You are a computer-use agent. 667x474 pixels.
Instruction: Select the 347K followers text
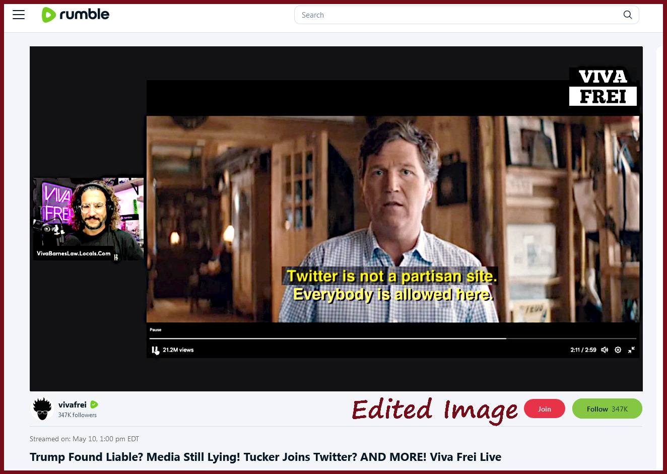(x=77, y=415)
